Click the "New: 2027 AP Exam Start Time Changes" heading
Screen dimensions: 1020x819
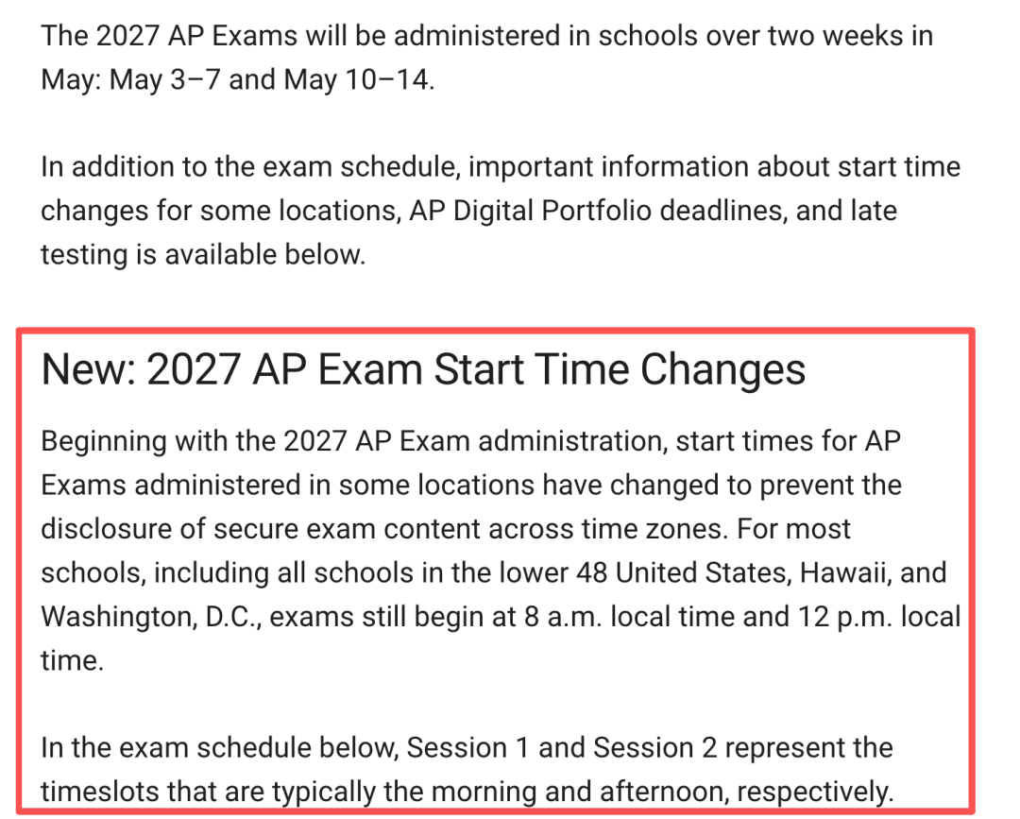[x=423, y=369]
